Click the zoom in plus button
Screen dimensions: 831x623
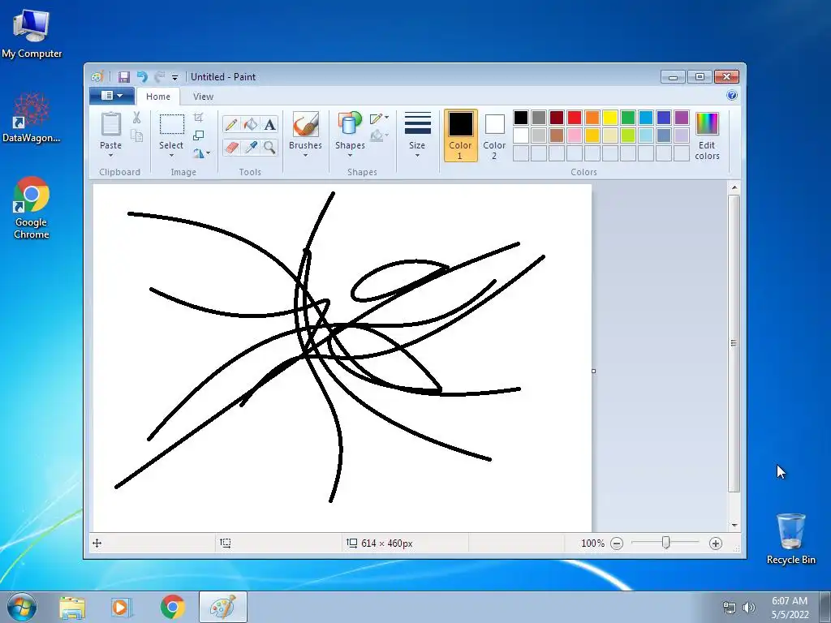716,543
